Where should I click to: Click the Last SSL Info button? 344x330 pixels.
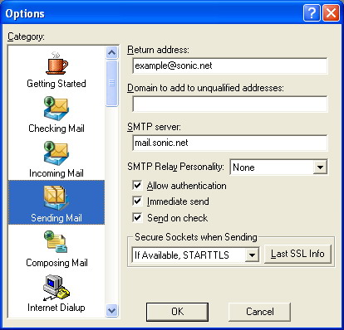pos(297,254)
